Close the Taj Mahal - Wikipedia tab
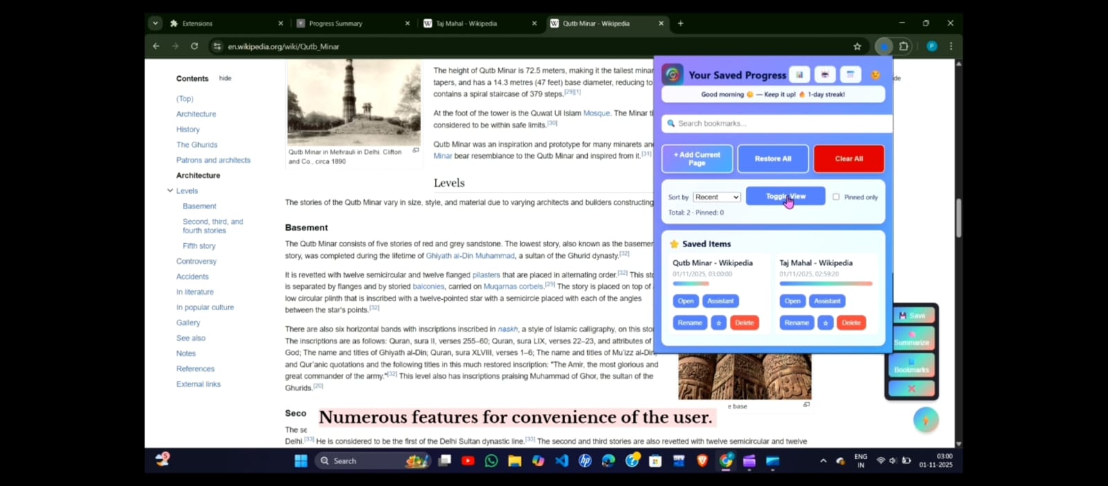This screenshot has height=486, width=1108. click(x=534, y=24)
